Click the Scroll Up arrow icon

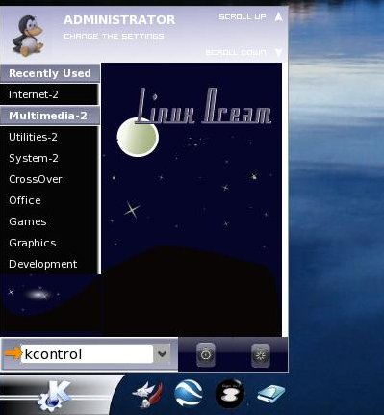(279, 16)
